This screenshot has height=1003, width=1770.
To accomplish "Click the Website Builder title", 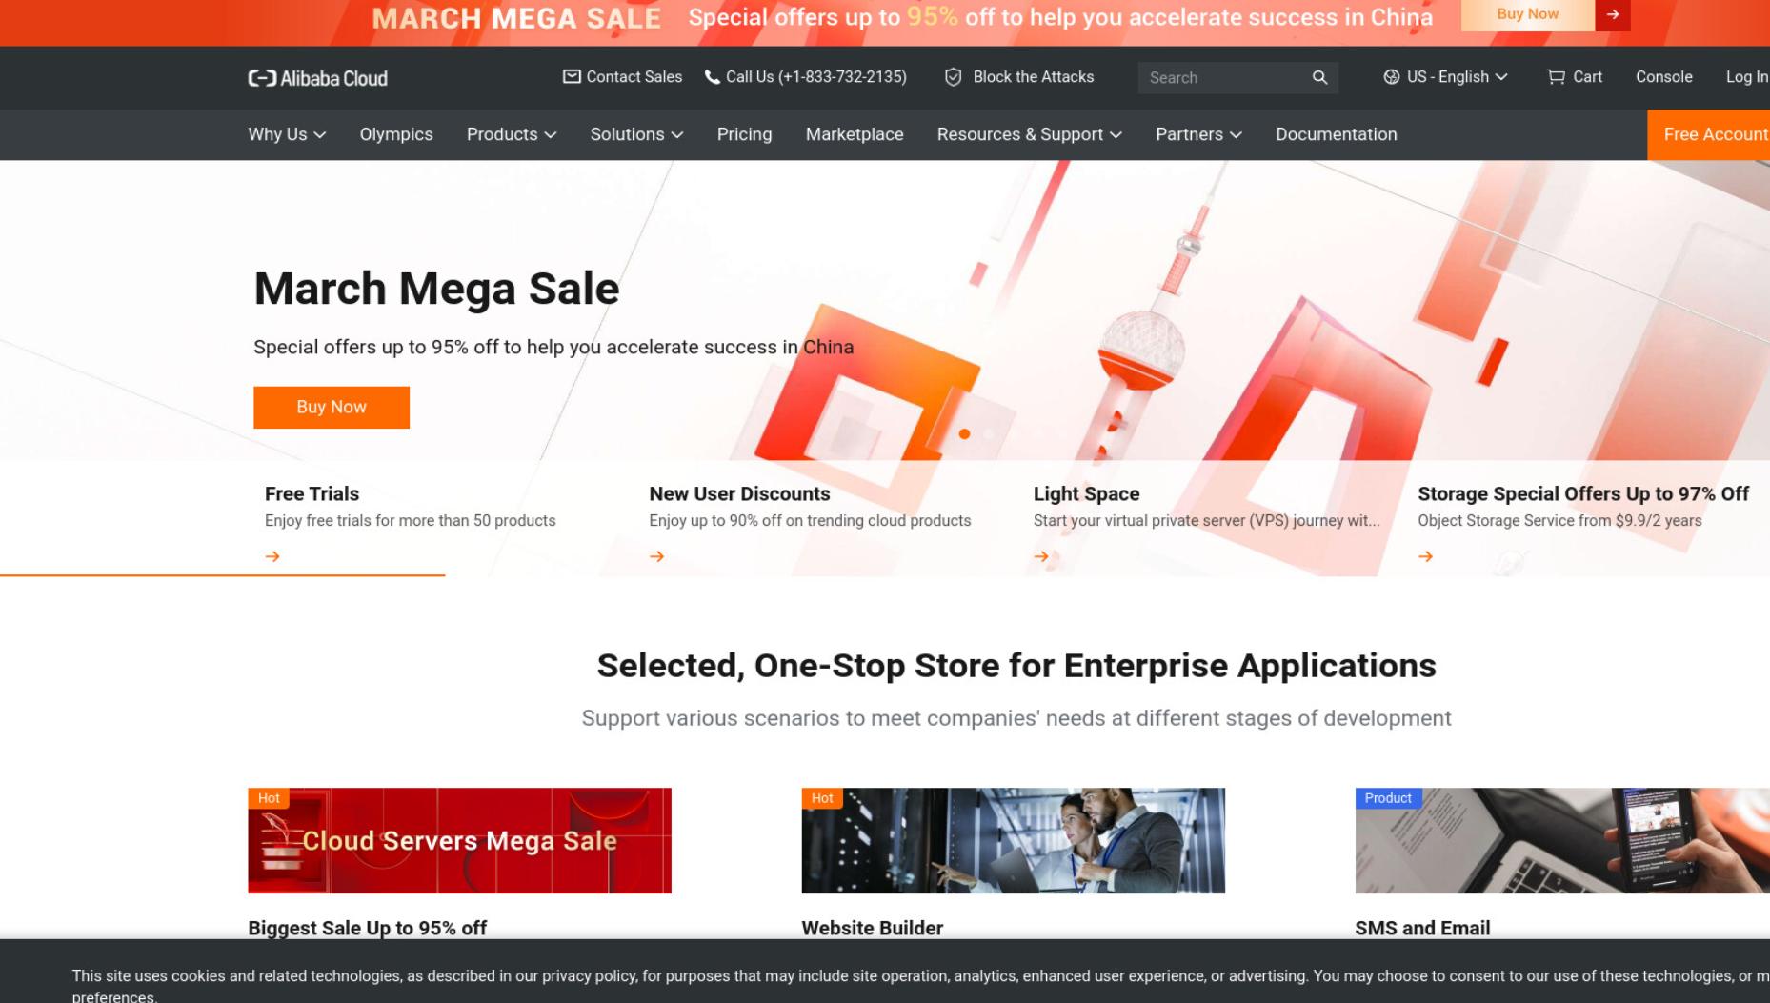I will (872, 928).
